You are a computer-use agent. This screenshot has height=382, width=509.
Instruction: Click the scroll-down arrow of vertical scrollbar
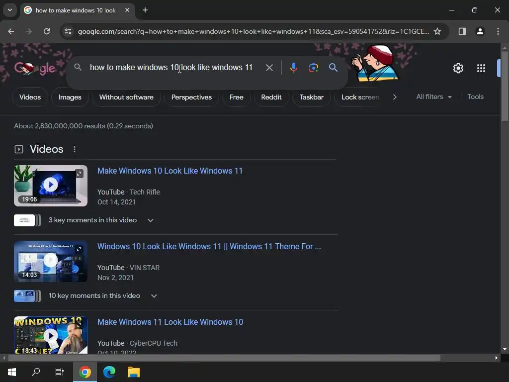click(505, 349)
